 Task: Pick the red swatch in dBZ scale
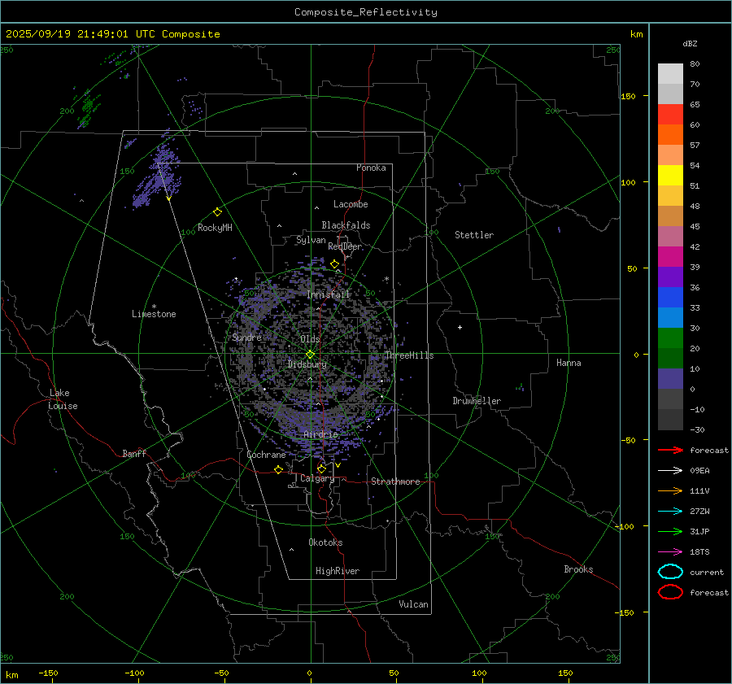tap(670, 115)
